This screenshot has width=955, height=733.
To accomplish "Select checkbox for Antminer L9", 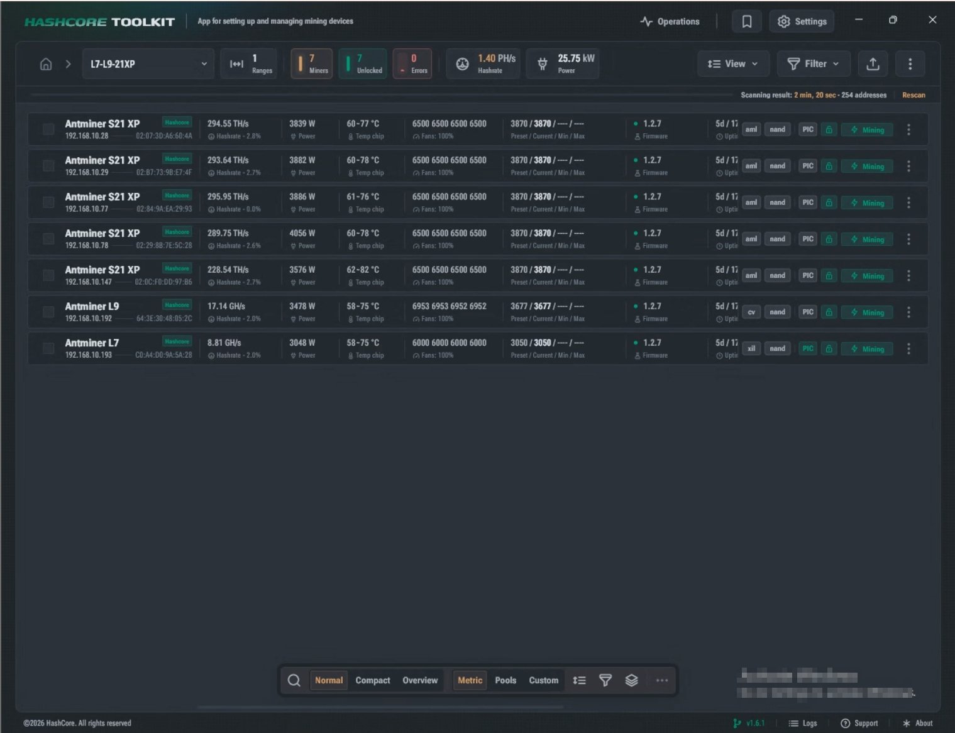I will point(48,312).
